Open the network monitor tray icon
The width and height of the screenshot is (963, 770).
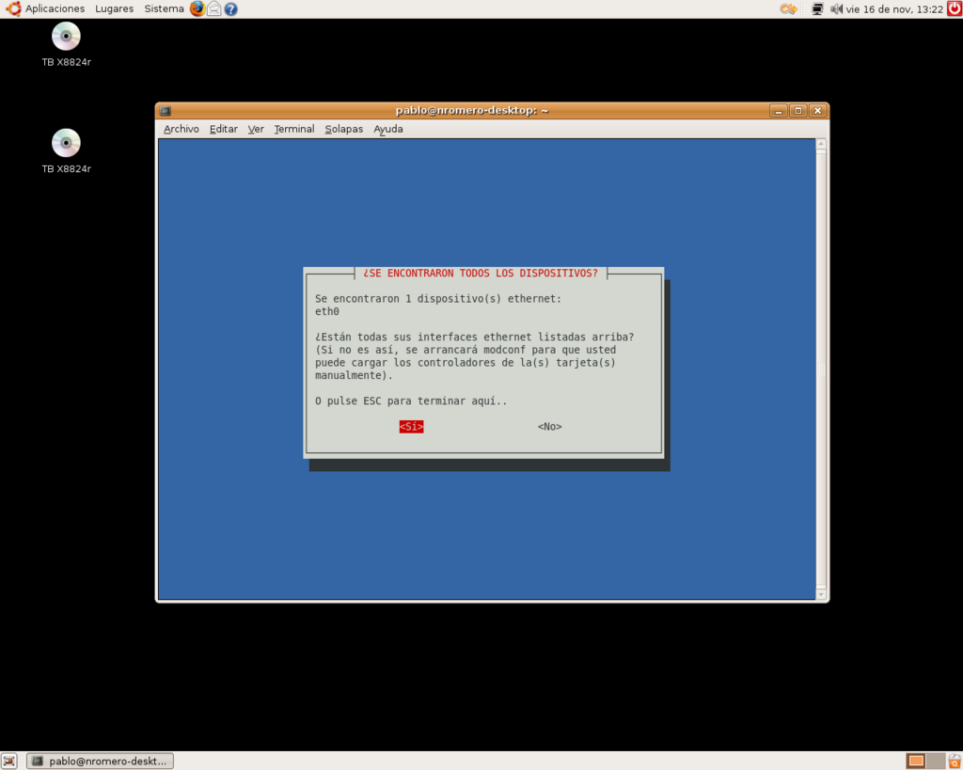(817, 8)
